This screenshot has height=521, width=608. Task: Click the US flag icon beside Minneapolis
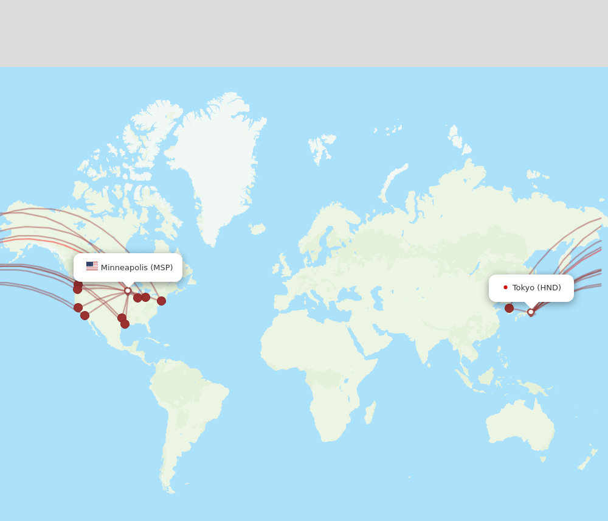point(92,266)
